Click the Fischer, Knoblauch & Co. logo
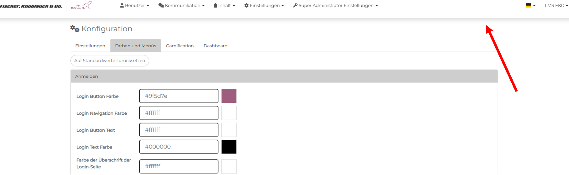 [x=31, y=6]
